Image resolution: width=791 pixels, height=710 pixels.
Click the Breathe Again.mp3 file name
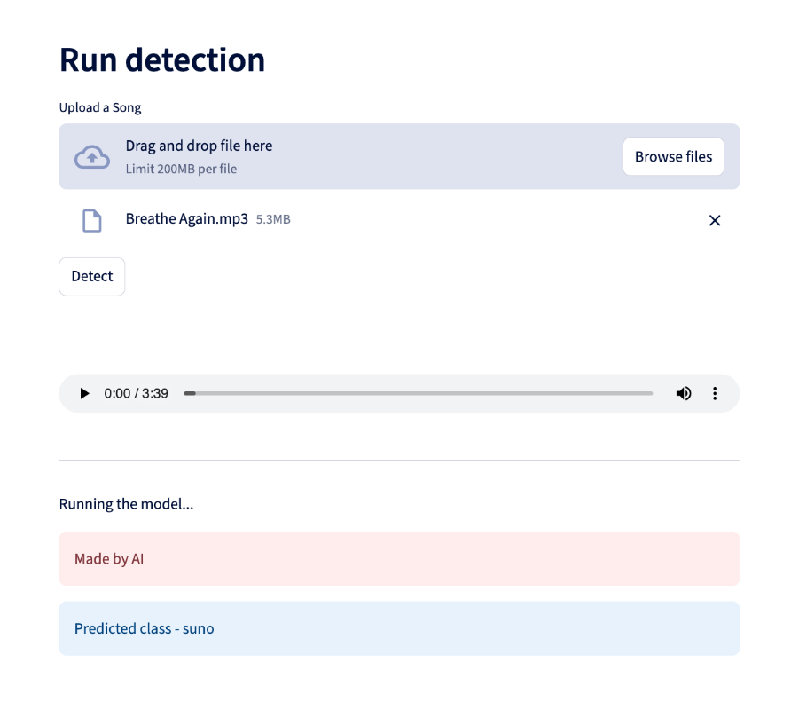[186, 219]
